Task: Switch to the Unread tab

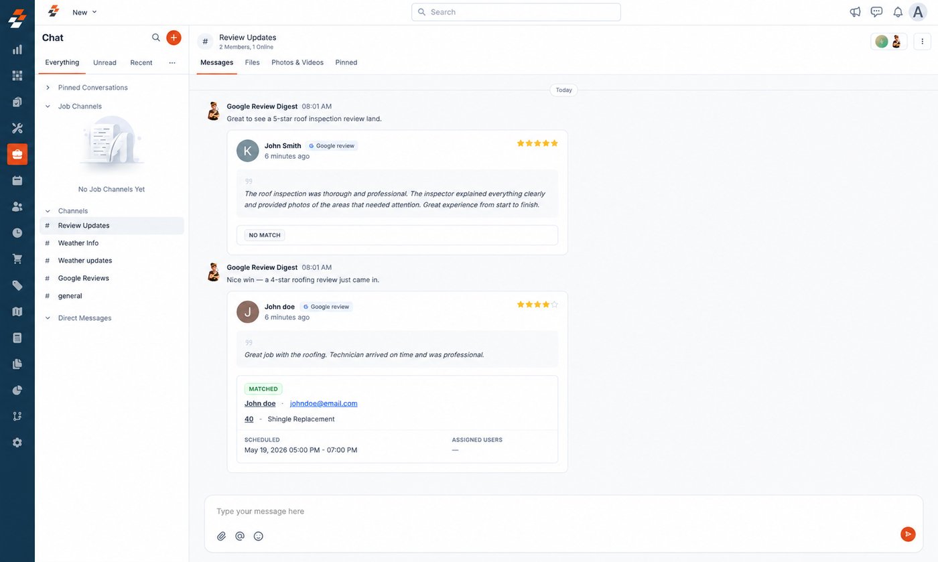Action: pyautogui.click(x=105, y=62)
